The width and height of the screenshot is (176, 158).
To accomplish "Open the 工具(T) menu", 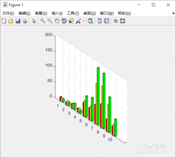I will click(x=73, y=13).
